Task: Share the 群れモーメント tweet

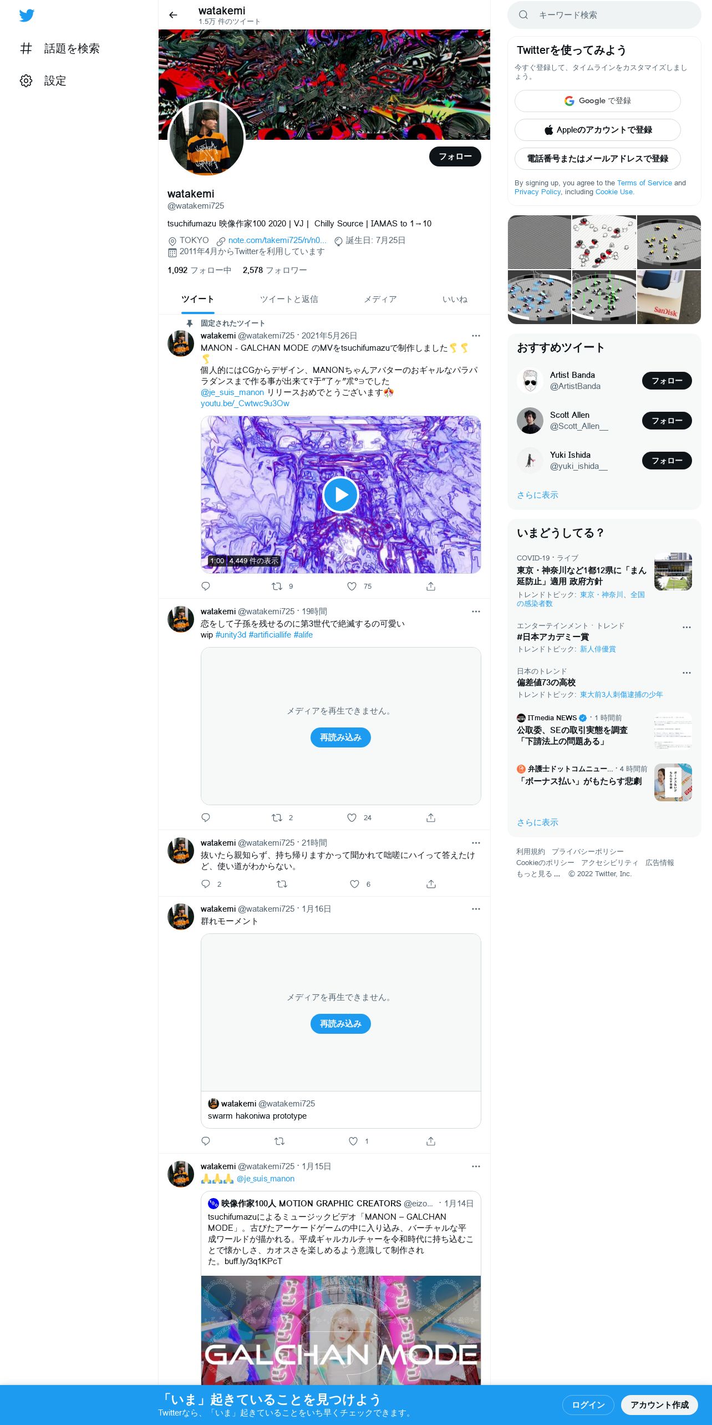Action: point(431,1141)
